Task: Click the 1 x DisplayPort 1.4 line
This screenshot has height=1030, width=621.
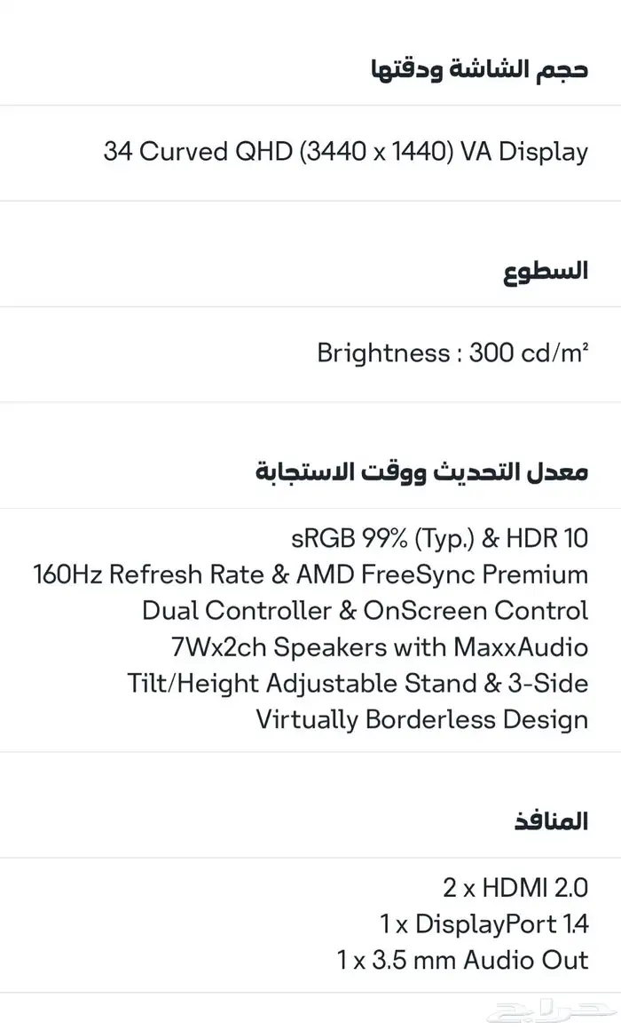Action: (x=484, y=923)
